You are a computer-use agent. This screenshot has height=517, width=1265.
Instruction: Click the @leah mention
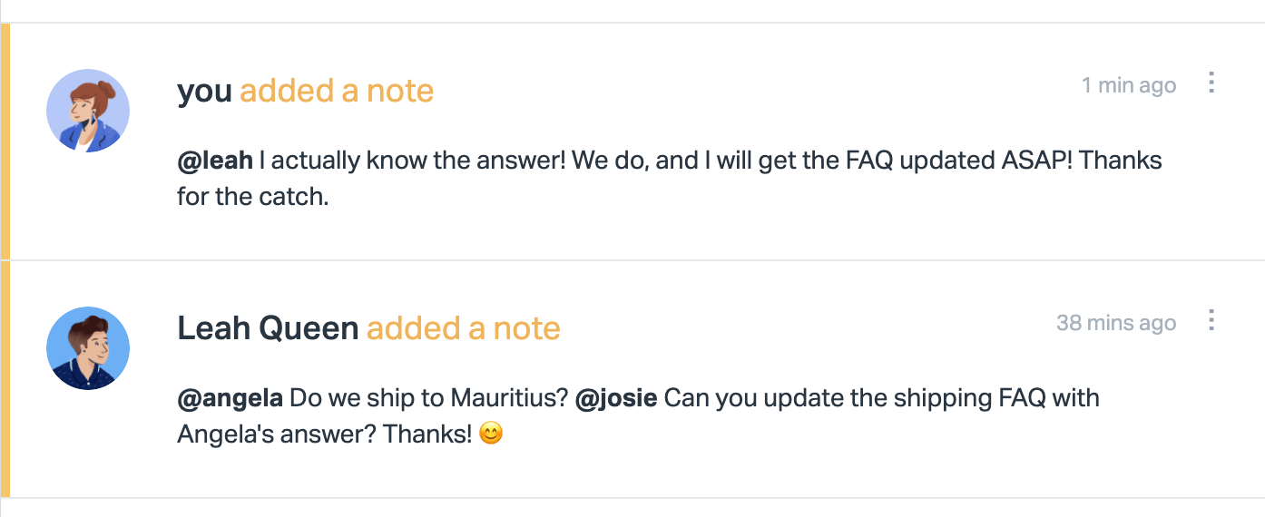(215, 161)
